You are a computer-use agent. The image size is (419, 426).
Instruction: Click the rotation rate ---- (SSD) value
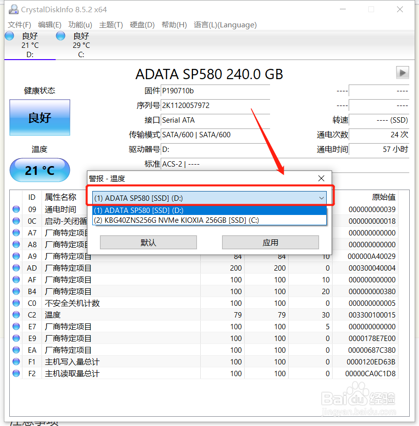tap(379, 120)
